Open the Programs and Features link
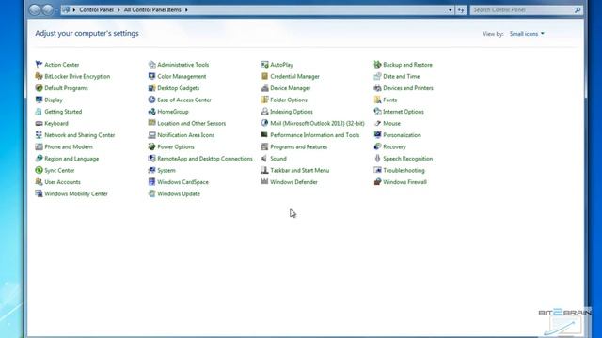The width and height of the screenshot is (602, 338). coord(299,146)
